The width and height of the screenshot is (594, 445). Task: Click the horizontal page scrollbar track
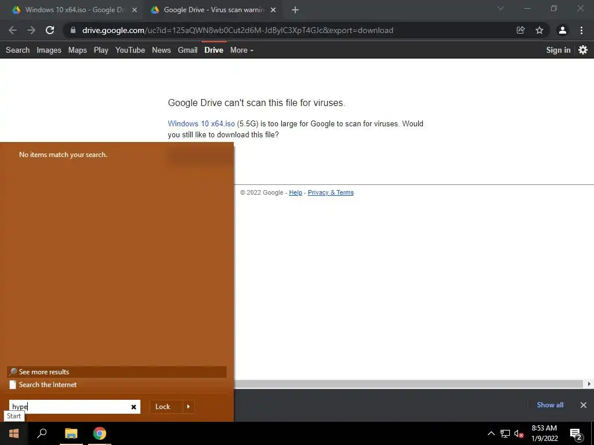[x=408, y=384]
